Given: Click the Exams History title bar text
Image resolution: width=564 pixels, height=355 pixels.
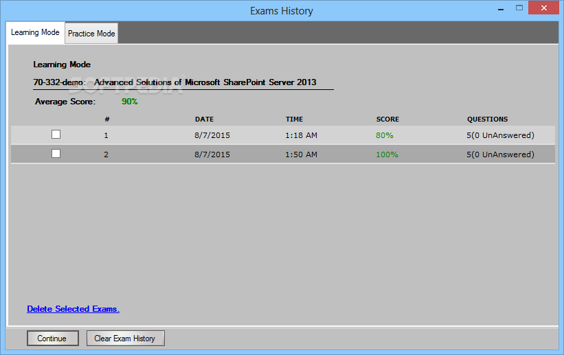Looking at the screenshot, I should coord(282,11).
